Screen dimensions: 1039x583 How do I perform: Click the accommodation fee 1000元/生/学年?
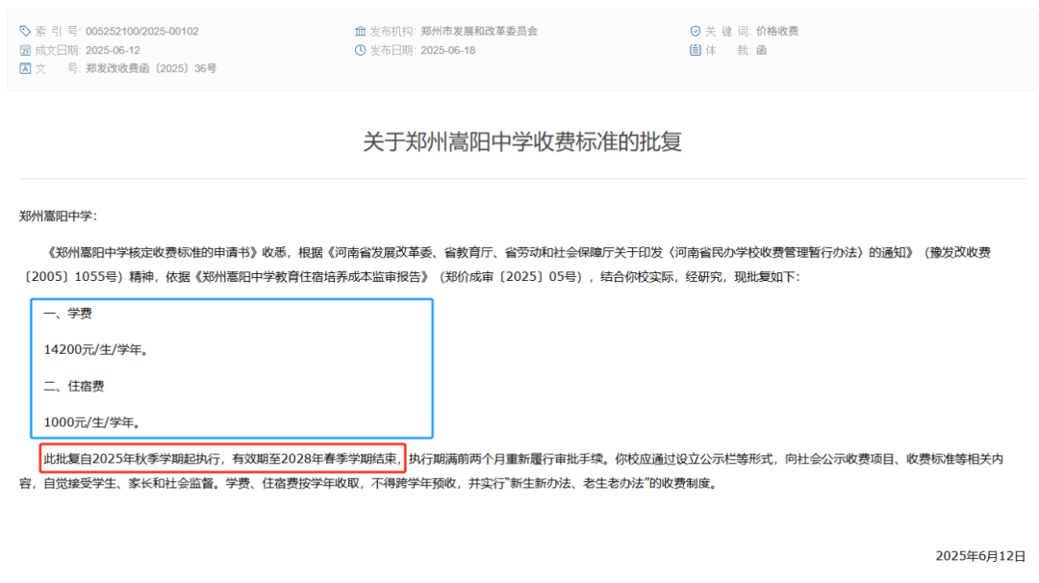(92, 422)
